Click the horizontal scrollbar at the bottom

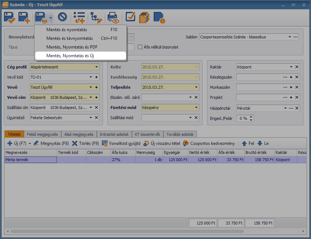pos(127,231)
